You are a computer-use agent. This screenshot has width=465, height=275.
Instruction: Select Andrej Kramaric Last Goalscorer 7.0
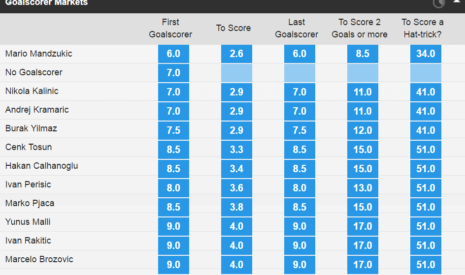point(299,111)
